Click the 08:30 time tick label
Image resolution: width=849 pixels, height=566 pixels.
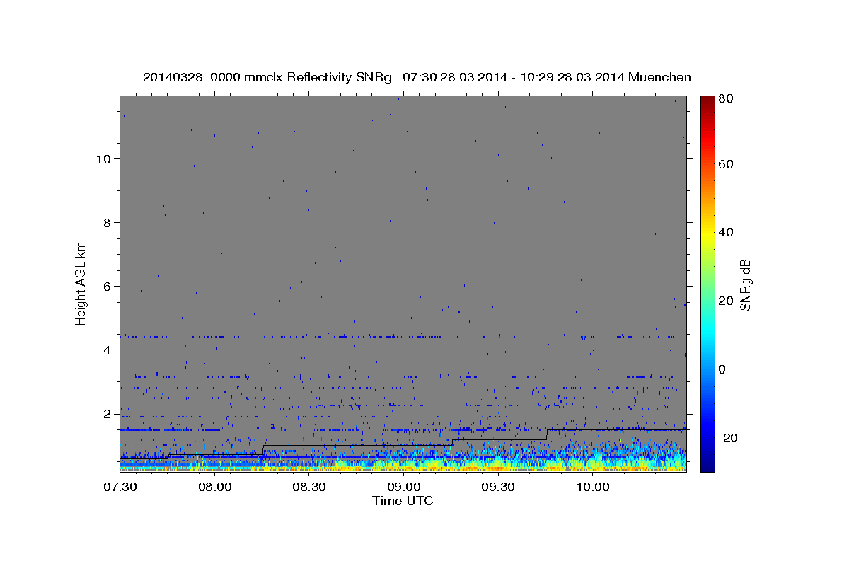309,487
